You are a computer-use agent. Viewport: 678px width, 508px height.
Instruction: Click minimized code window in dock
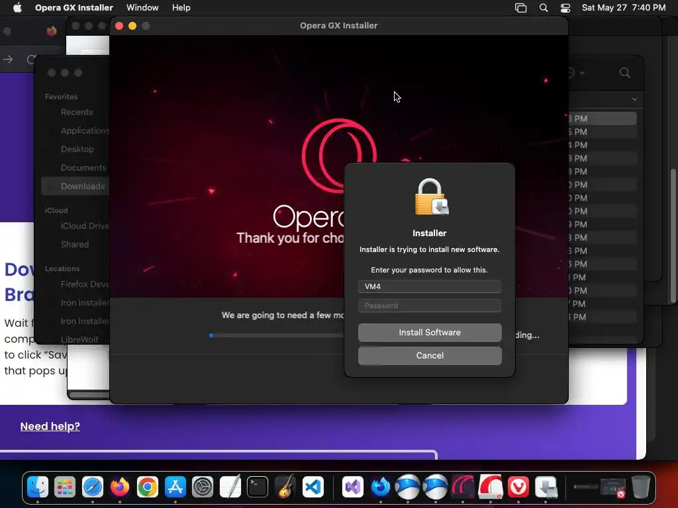pyautogui.click(x=613, y=487)
